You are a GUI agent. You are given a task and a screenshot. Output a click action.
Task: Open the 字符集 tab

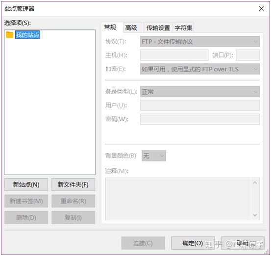pyautogui.click(x=183, y=27)
